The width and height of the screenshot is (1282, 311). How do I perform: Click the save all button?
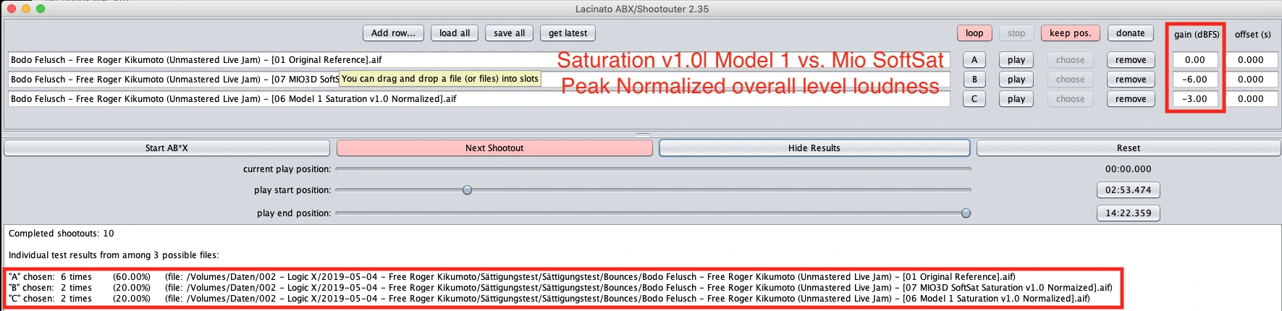tap(509, 33)
